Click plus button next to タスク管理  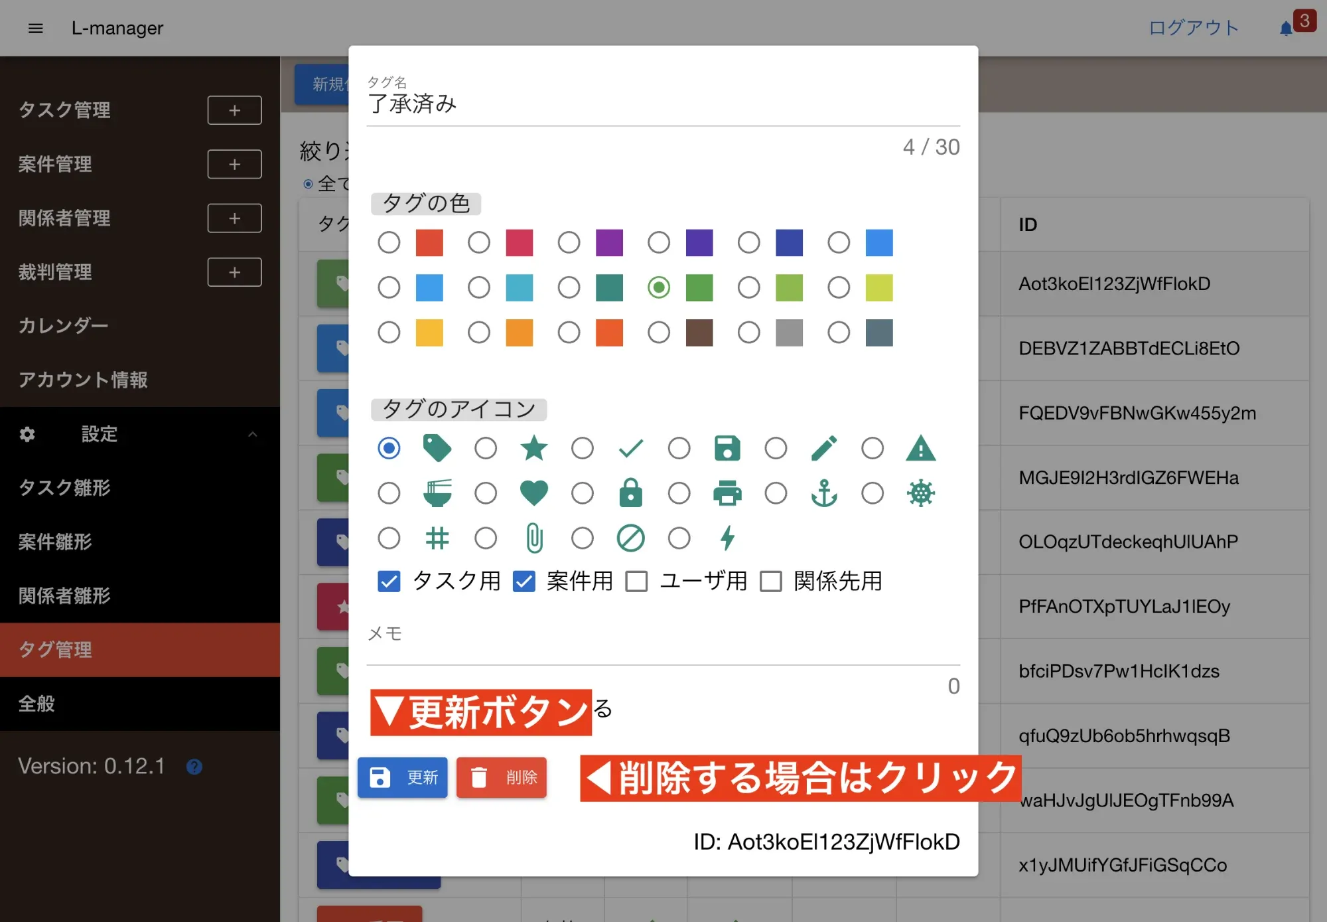[234, 110]
